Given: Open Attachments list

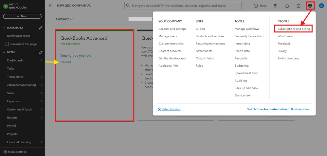Looking at the screenshot, I should [x=204, y=51].
